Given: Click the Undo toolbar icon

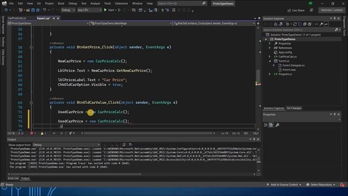Looking at the screenshot, I should (x=45, y=10).
